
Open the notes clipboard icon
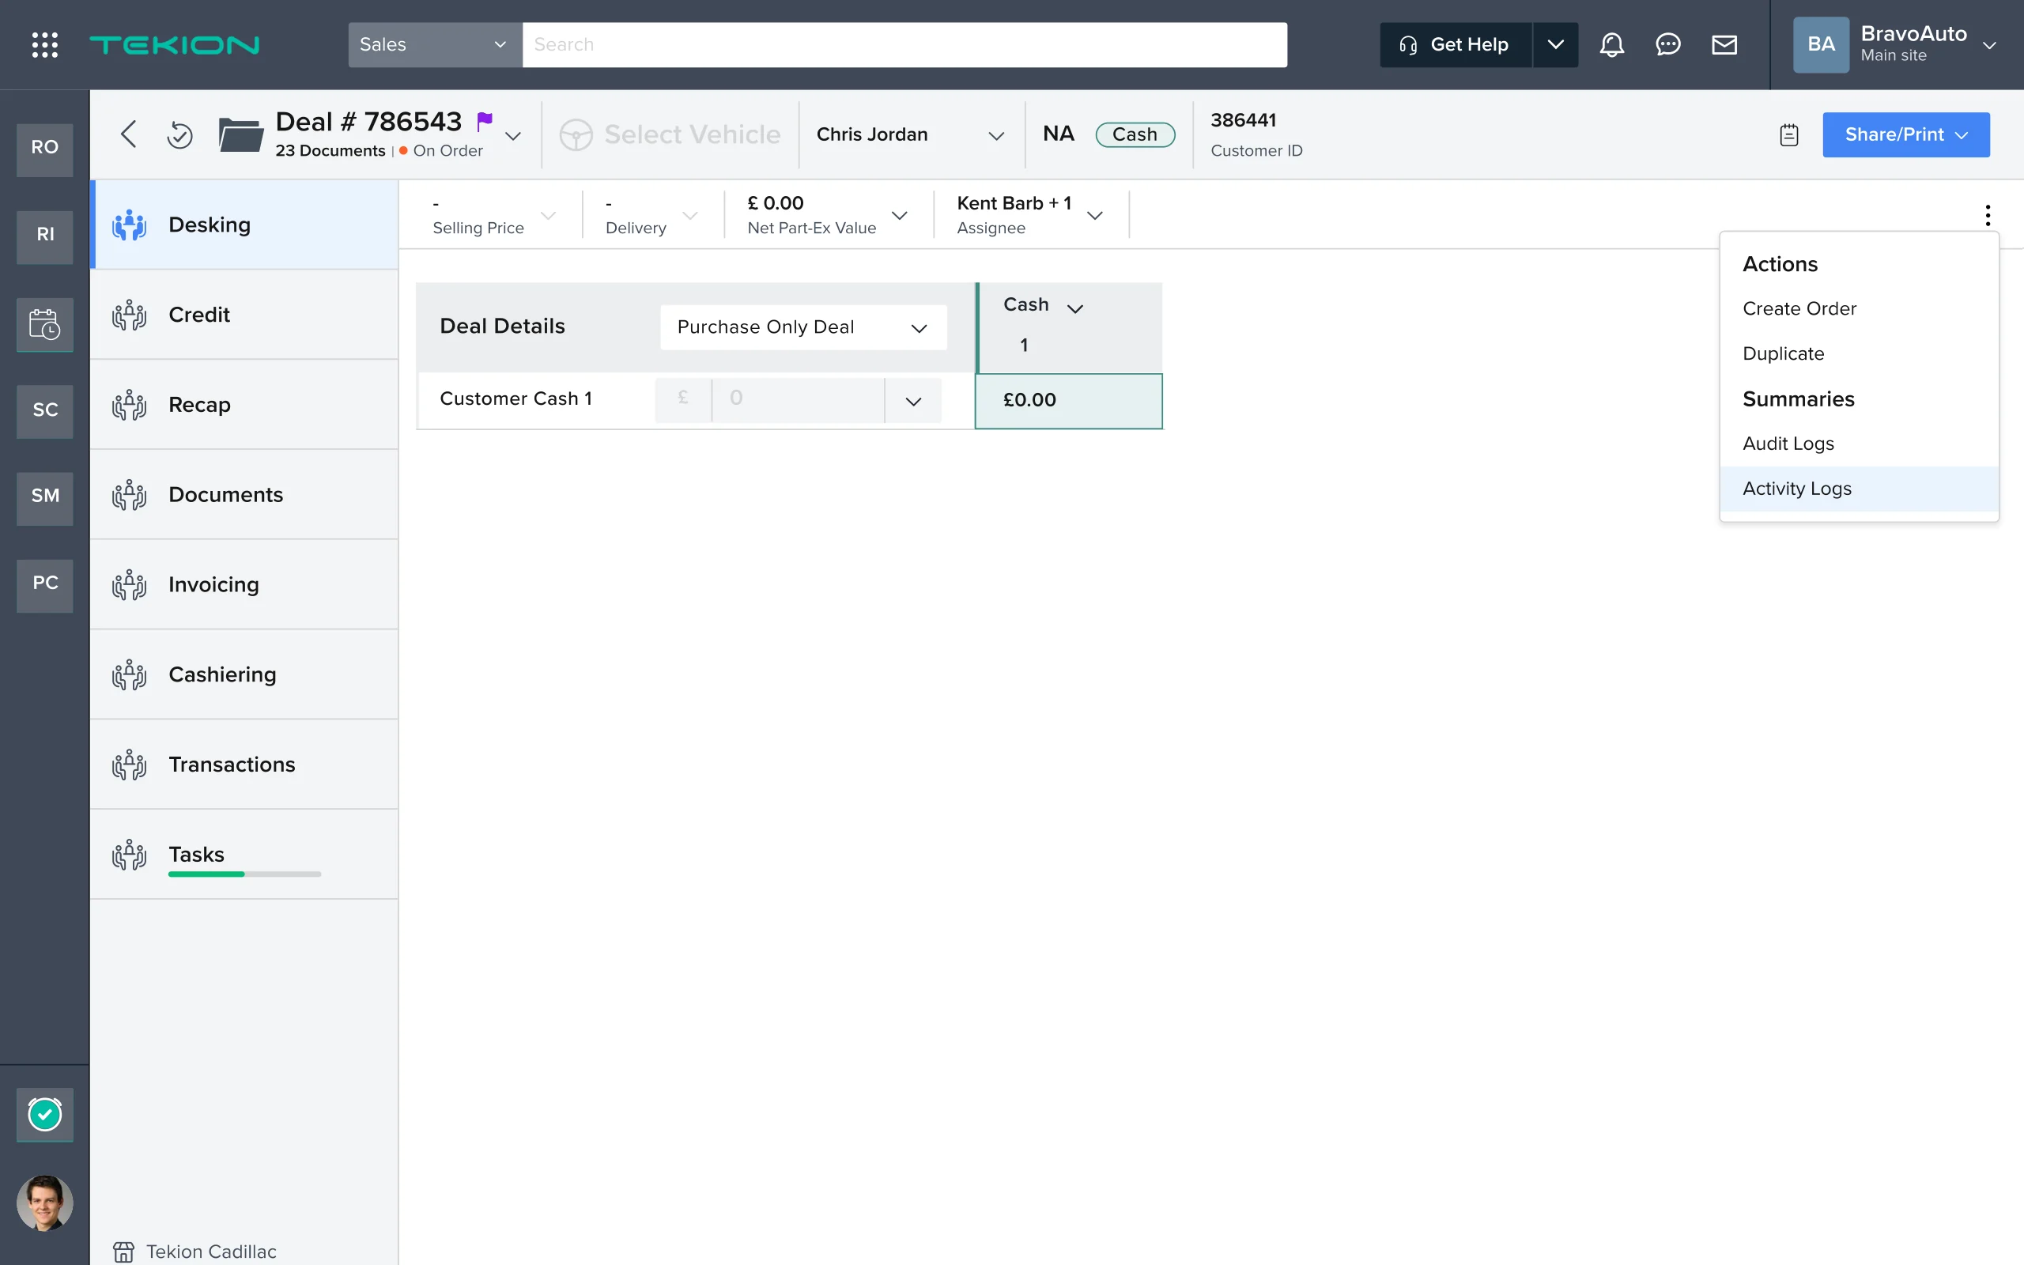[x=1789, y=134]
